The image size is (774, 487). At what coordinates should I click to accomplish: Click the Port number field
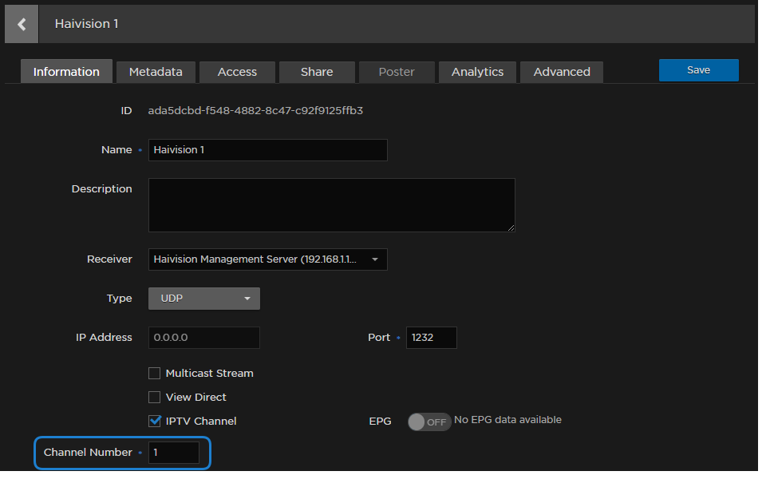pyautogui.click(x=431, y=338)
